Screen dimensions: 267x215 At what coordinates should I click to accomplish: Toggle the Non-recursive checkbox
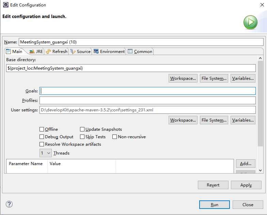[x=114, y=137]
